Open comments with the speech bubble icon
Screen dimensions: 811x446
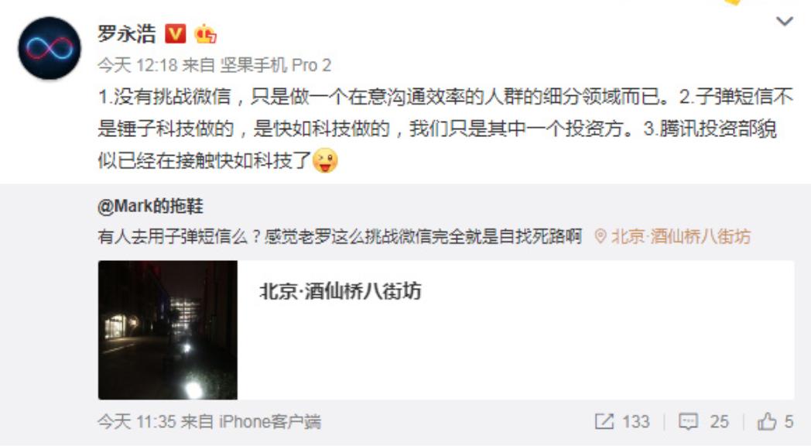688,422
